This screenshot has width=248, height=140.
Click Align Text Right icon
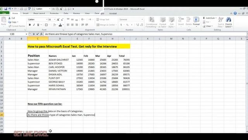(77, 25)
